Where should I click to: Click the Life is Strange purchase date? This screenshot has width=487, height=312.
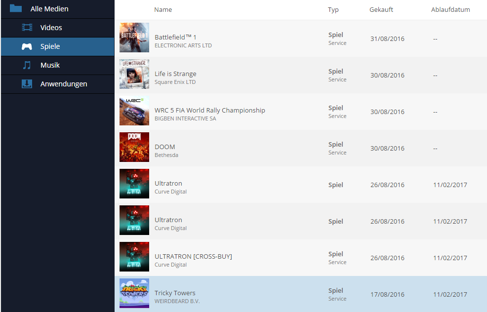387,76
